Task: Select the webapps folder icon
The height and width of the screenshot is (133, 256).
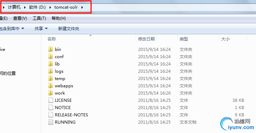Action: pos(50,86)
